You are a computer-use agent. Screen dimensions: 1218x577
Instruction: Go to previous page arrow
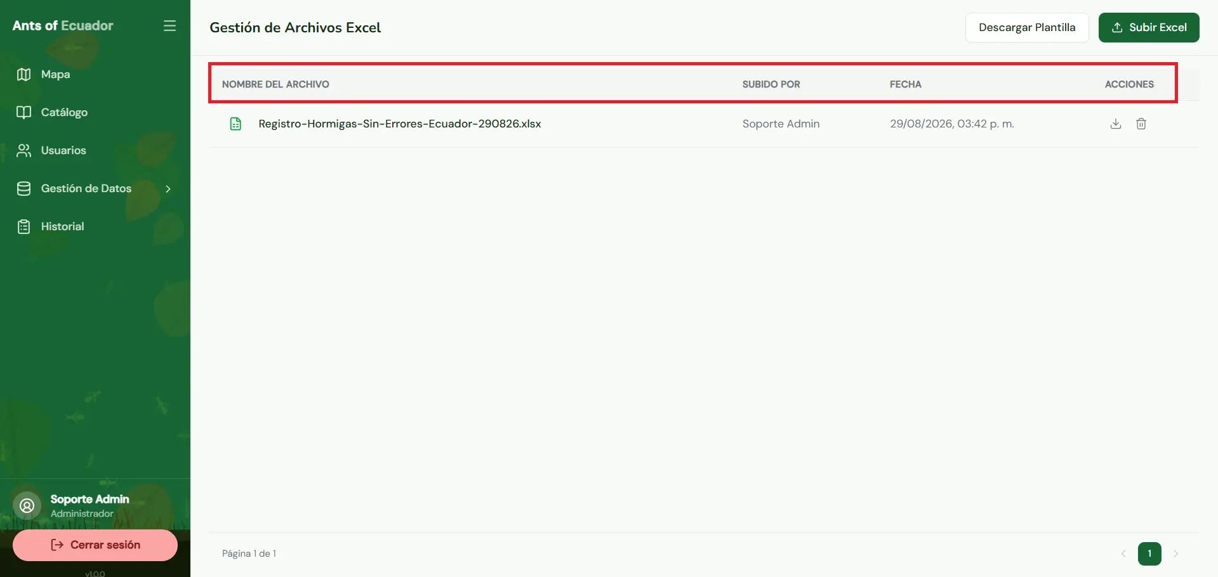(x=1123, y=554)
